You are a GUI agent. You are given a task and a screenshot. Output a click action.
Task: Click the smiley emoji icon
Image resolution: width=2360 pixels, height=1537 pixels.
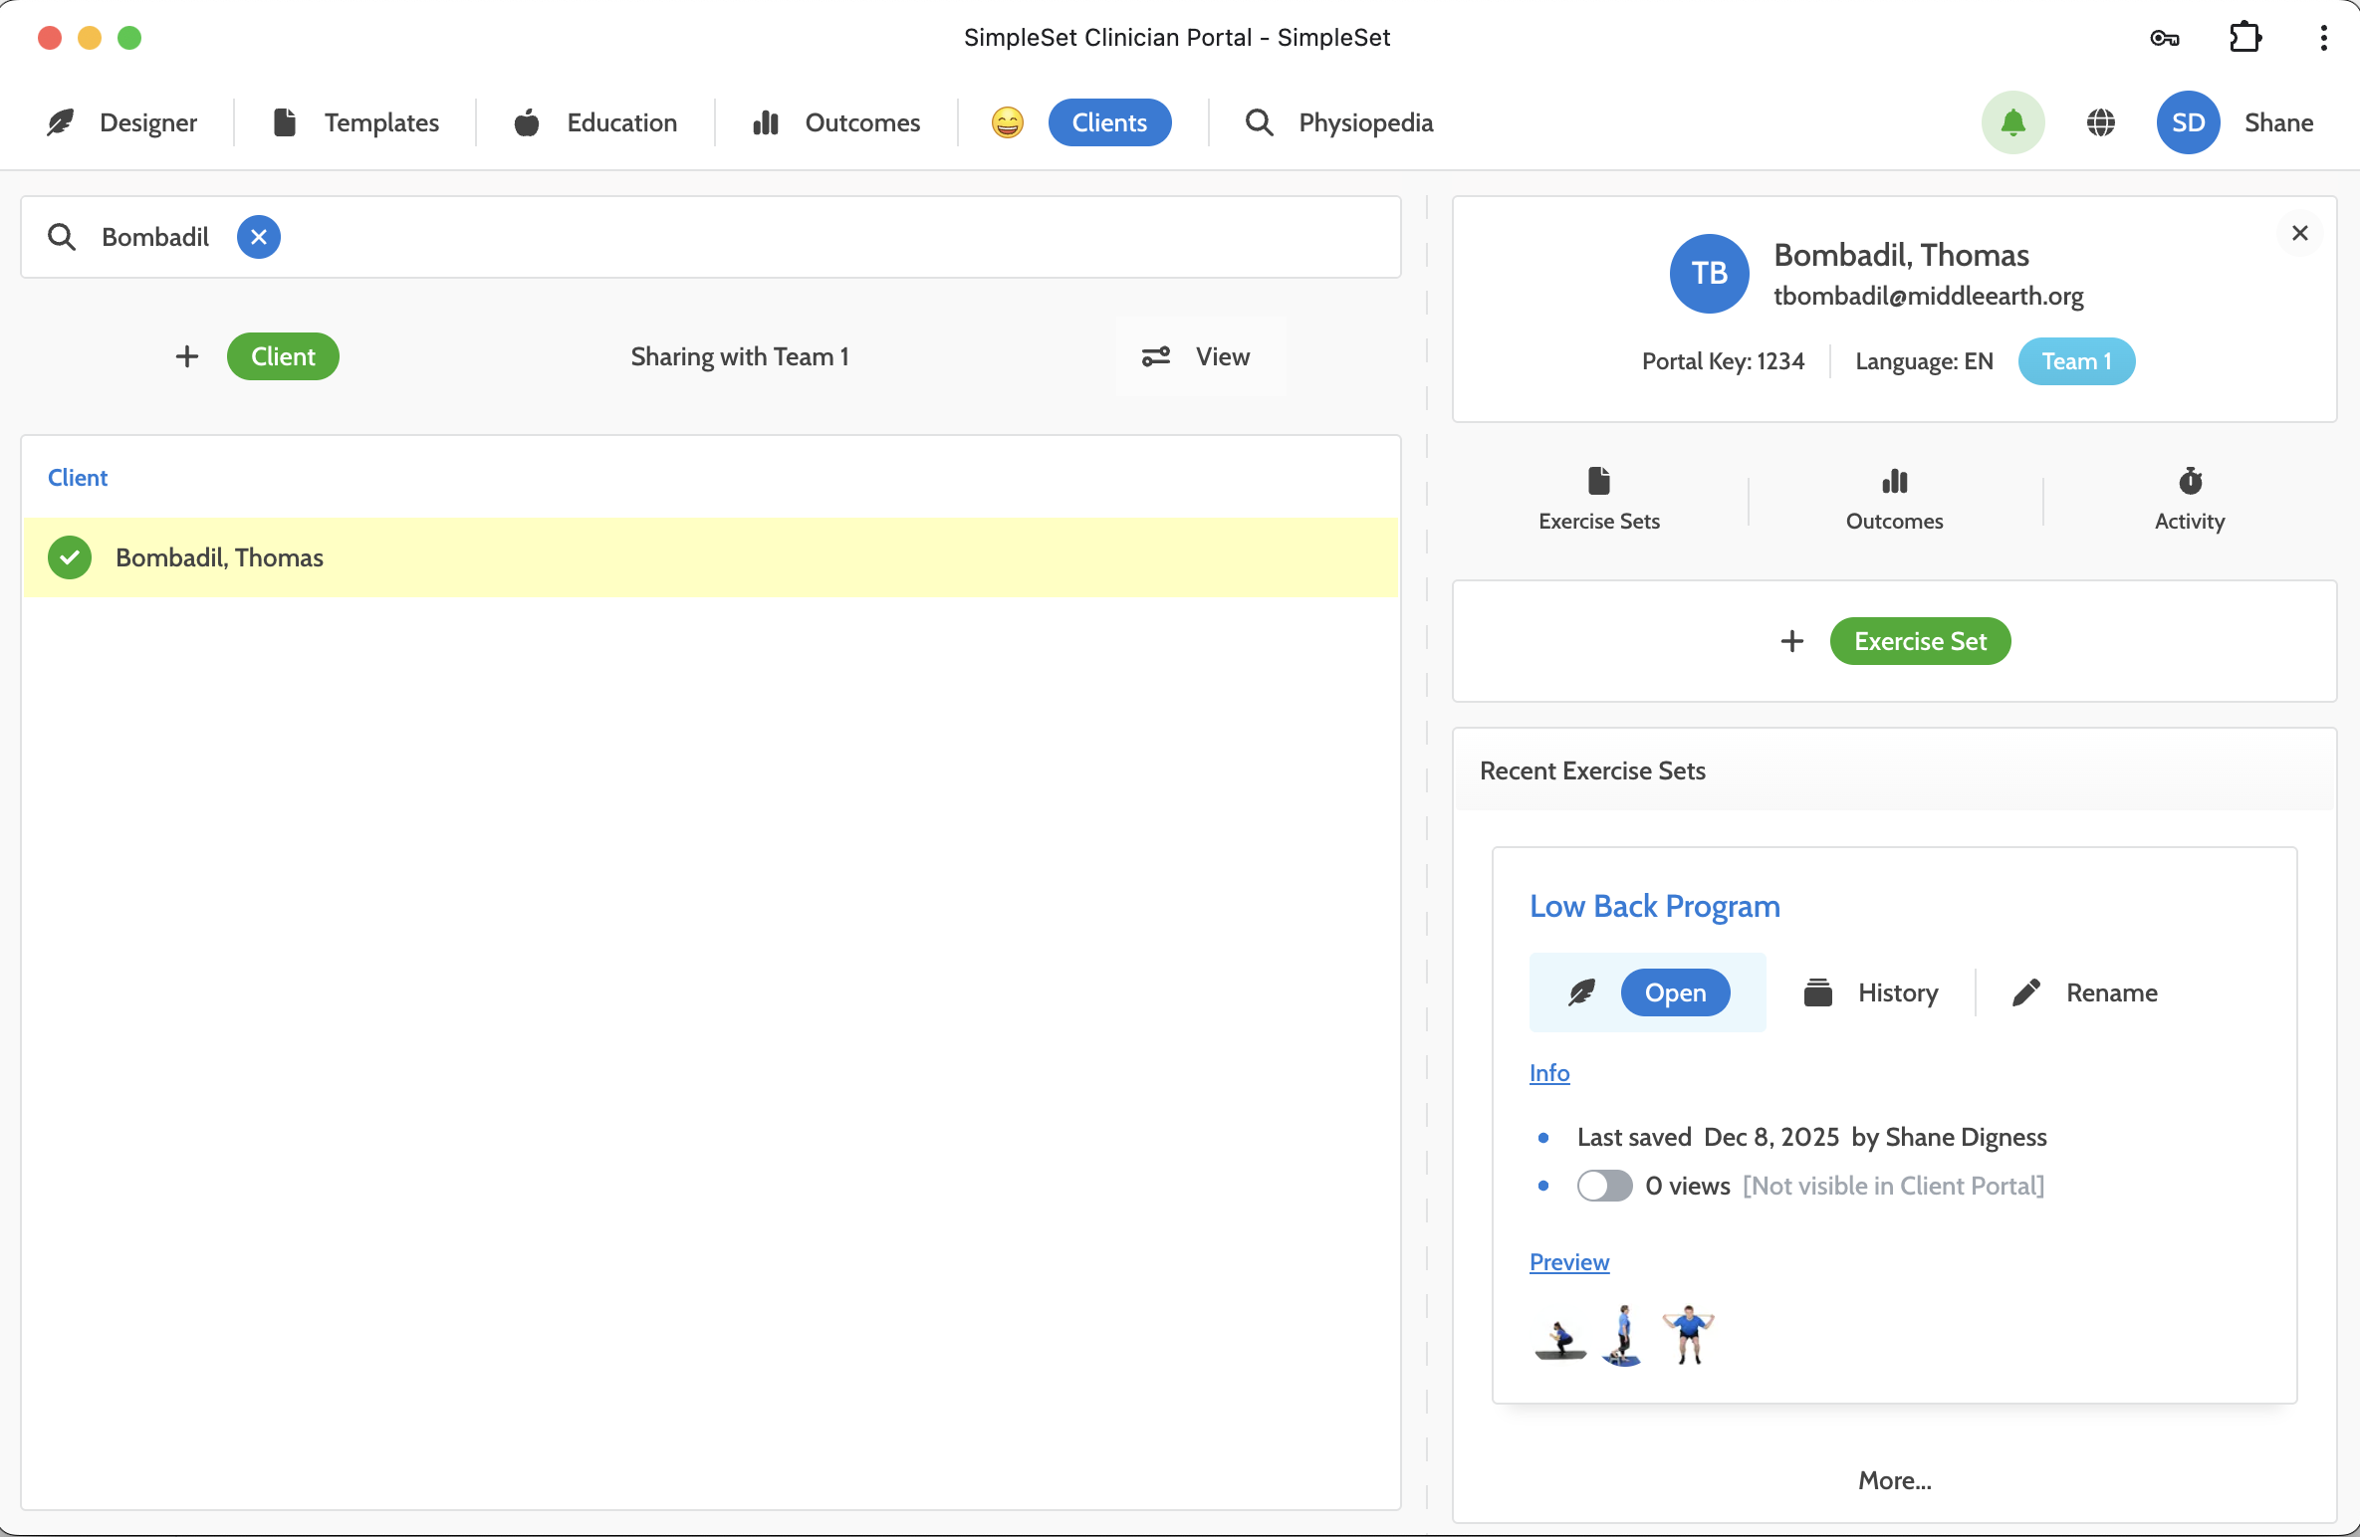point(1007,122)
